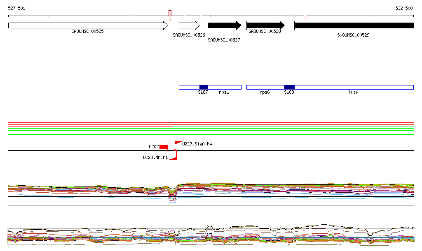
Task: Click the SAOUHSC_00525 white gene arrow
Action: [x=88, y=25]
